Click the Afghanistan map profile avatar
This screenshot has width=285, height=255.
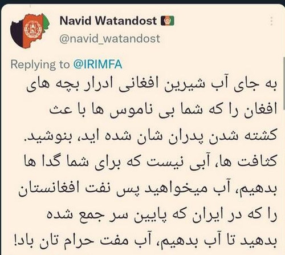30,31
